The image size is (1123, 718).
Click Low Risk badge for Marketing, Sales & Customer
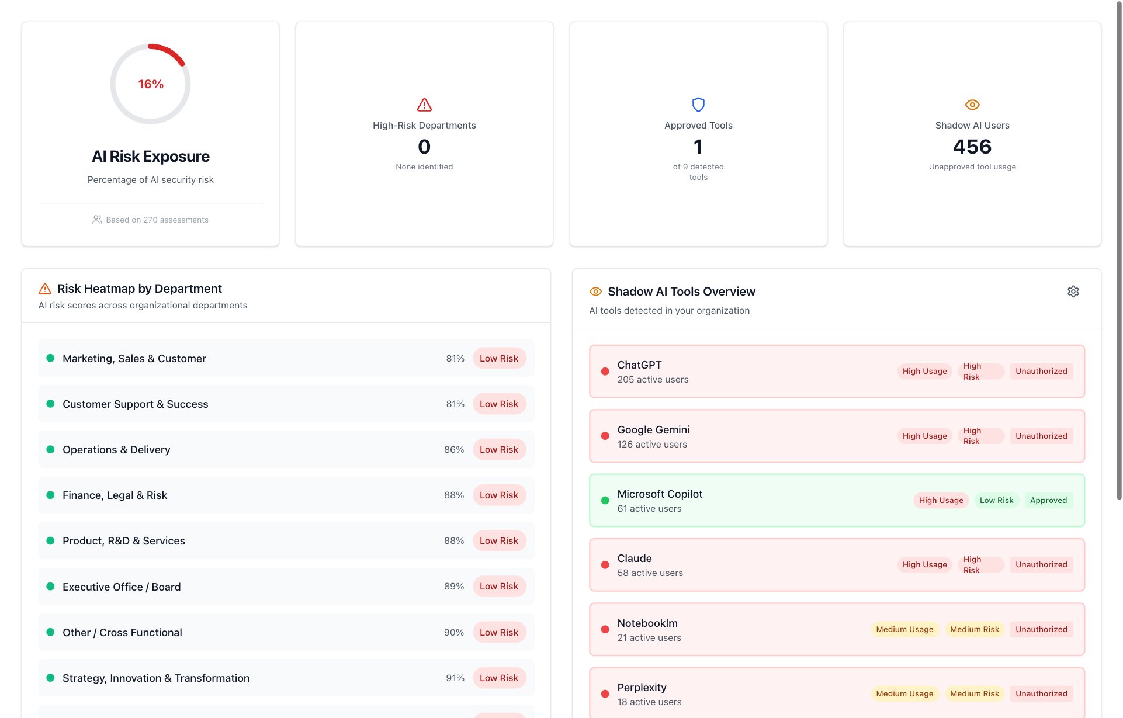pyautogui.click(x=499, y=358)
